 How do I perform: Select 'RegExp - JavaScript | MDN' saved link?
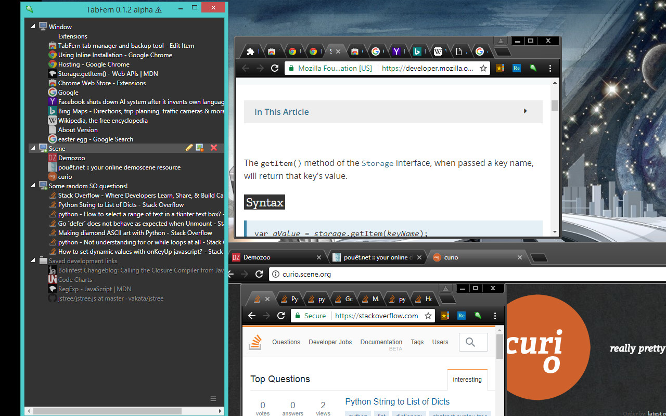tap(95, 289)
